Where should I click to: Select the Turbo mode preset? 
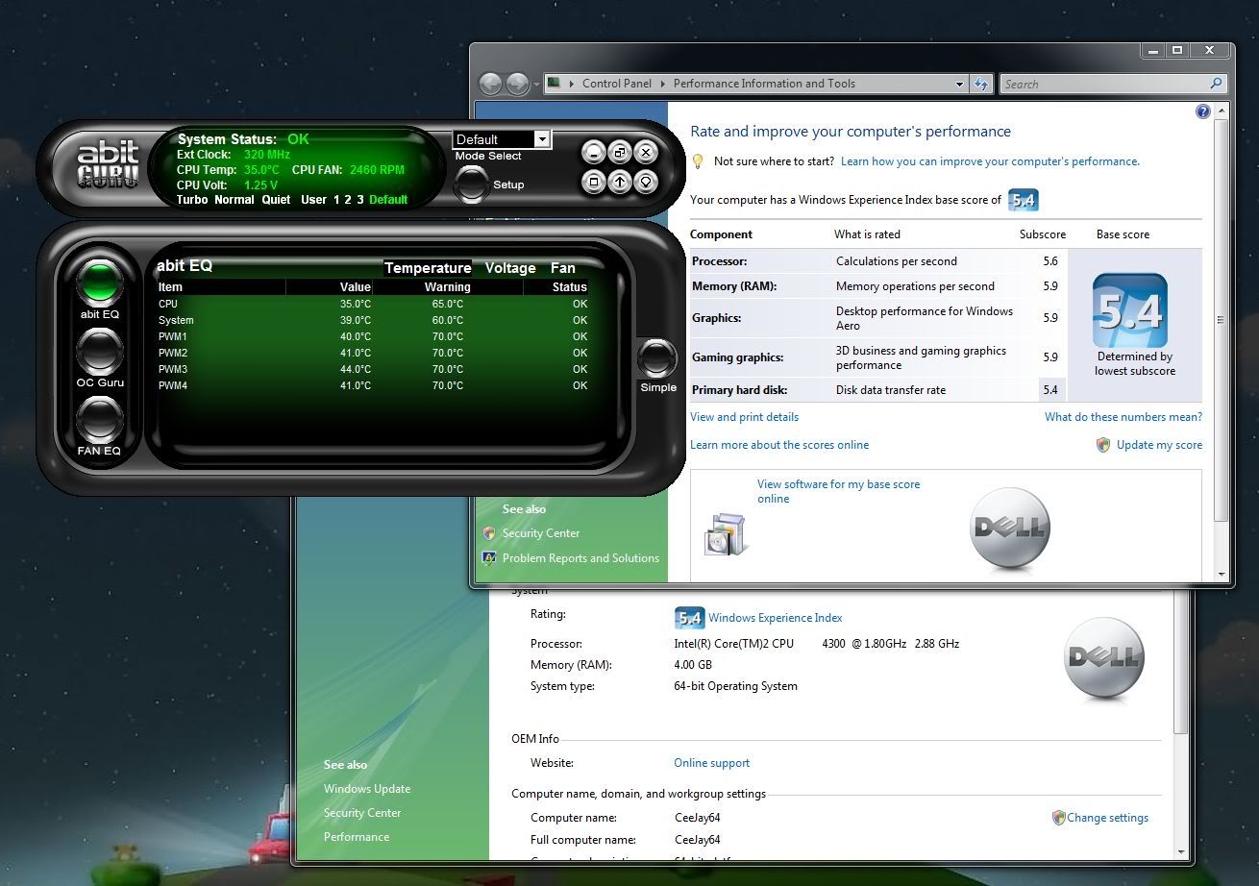point(193,200)
